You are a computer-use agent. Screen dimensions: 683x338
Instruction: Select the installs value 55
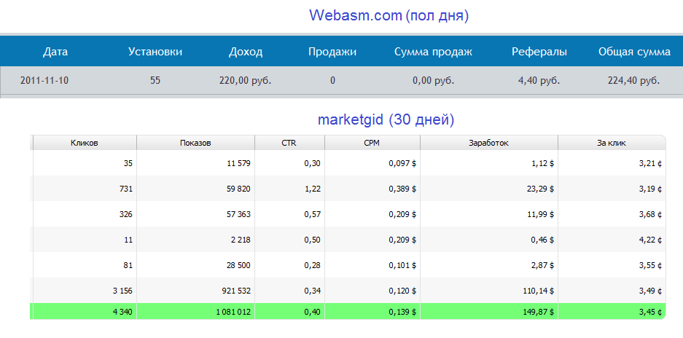point(155,81)
